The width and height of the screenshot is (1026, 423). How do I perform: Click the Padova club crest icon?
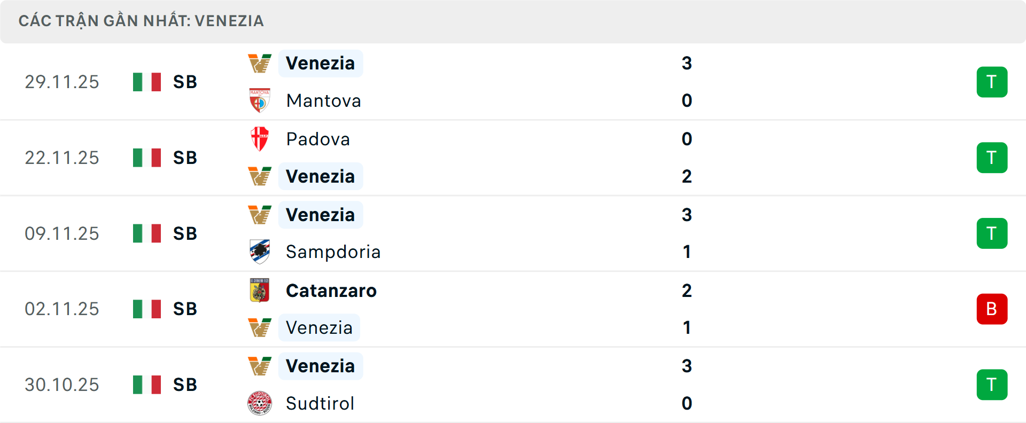(x=260, y=139)
